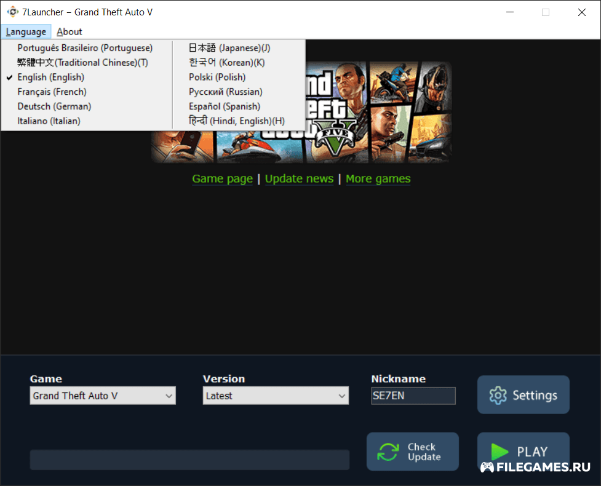Open the Game page link
The image size is (601, 486).
coord(222,178)
